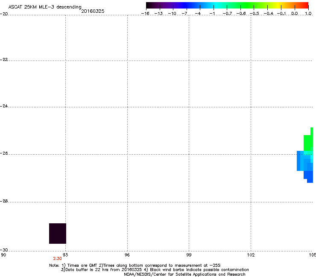The width and height of the screenshot is (316, 277).
Task: Click the 96 longitude axis label
Action: click(127, 255)
